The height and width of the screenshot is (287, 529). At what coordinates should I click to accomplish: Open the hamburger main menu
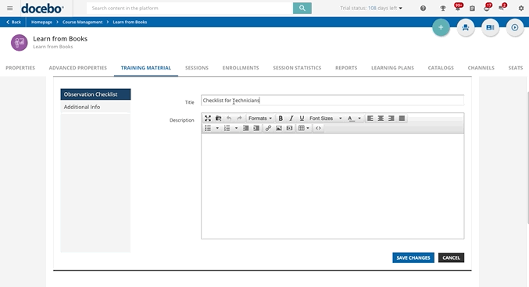click(x=10, y=8)
